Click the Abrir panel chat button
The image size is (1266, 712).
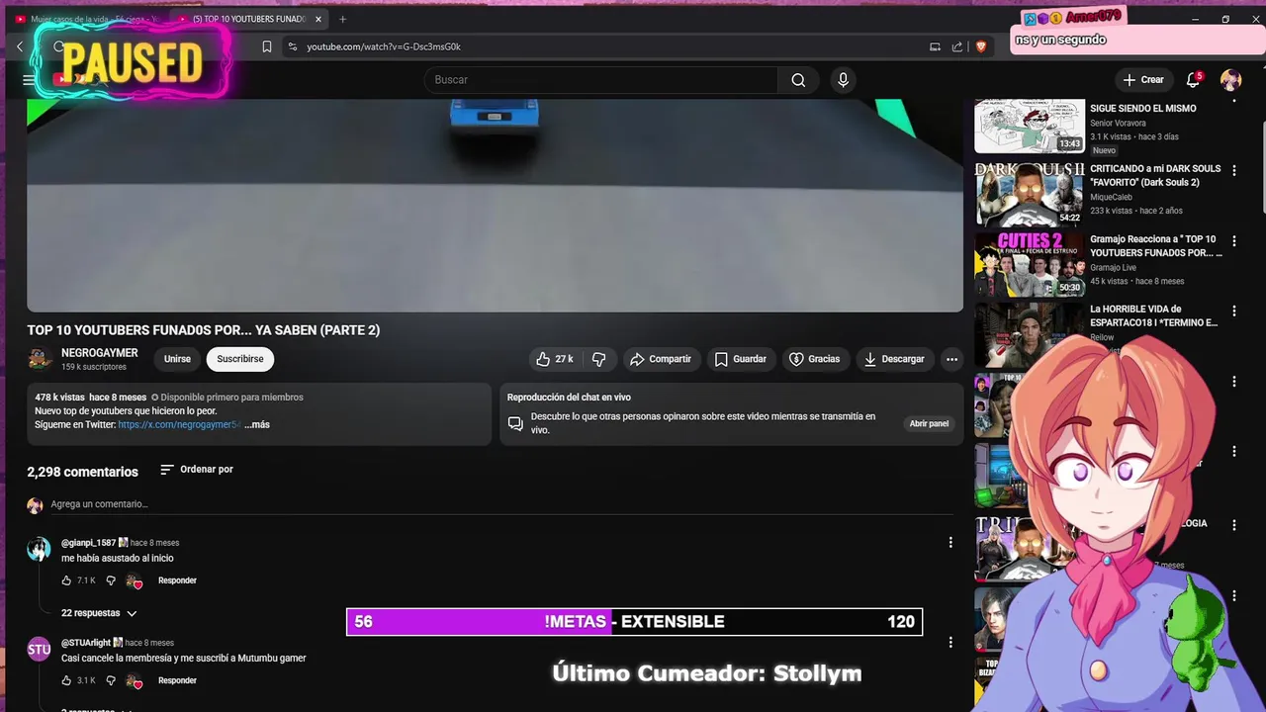click(929, 423)
